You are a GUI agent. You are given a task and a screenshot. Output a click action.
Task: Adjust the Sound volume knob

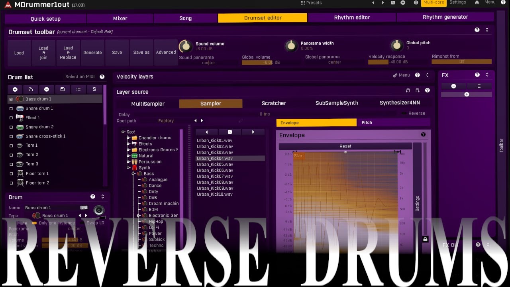(x=185, y=46)
